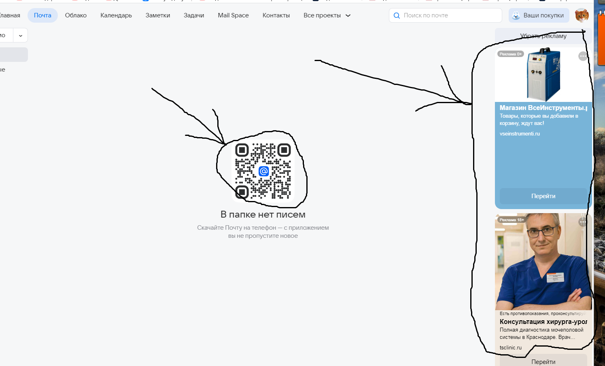The image size is (605, 366).
Task: Open the Контакты tab
Action: click(276, 15)
